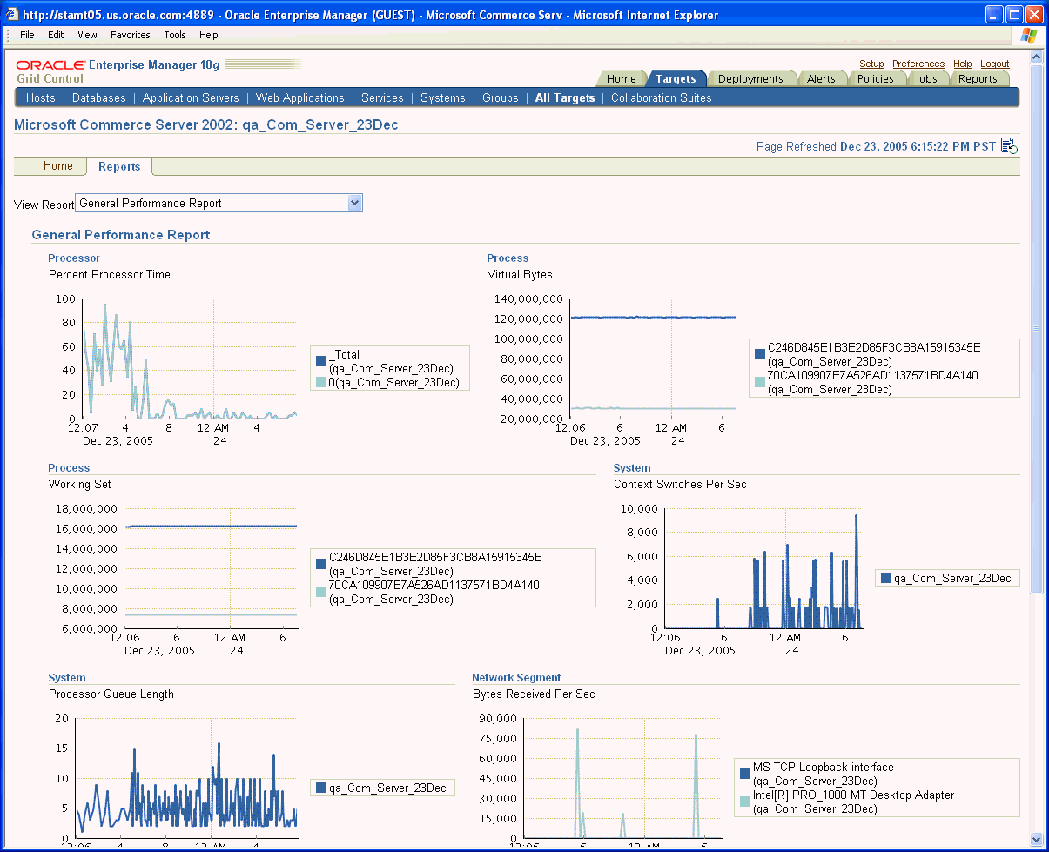The height and width of the screenshot is (852, 1049).
Task: Open the Application Servers section
Action: coord(191,97)
